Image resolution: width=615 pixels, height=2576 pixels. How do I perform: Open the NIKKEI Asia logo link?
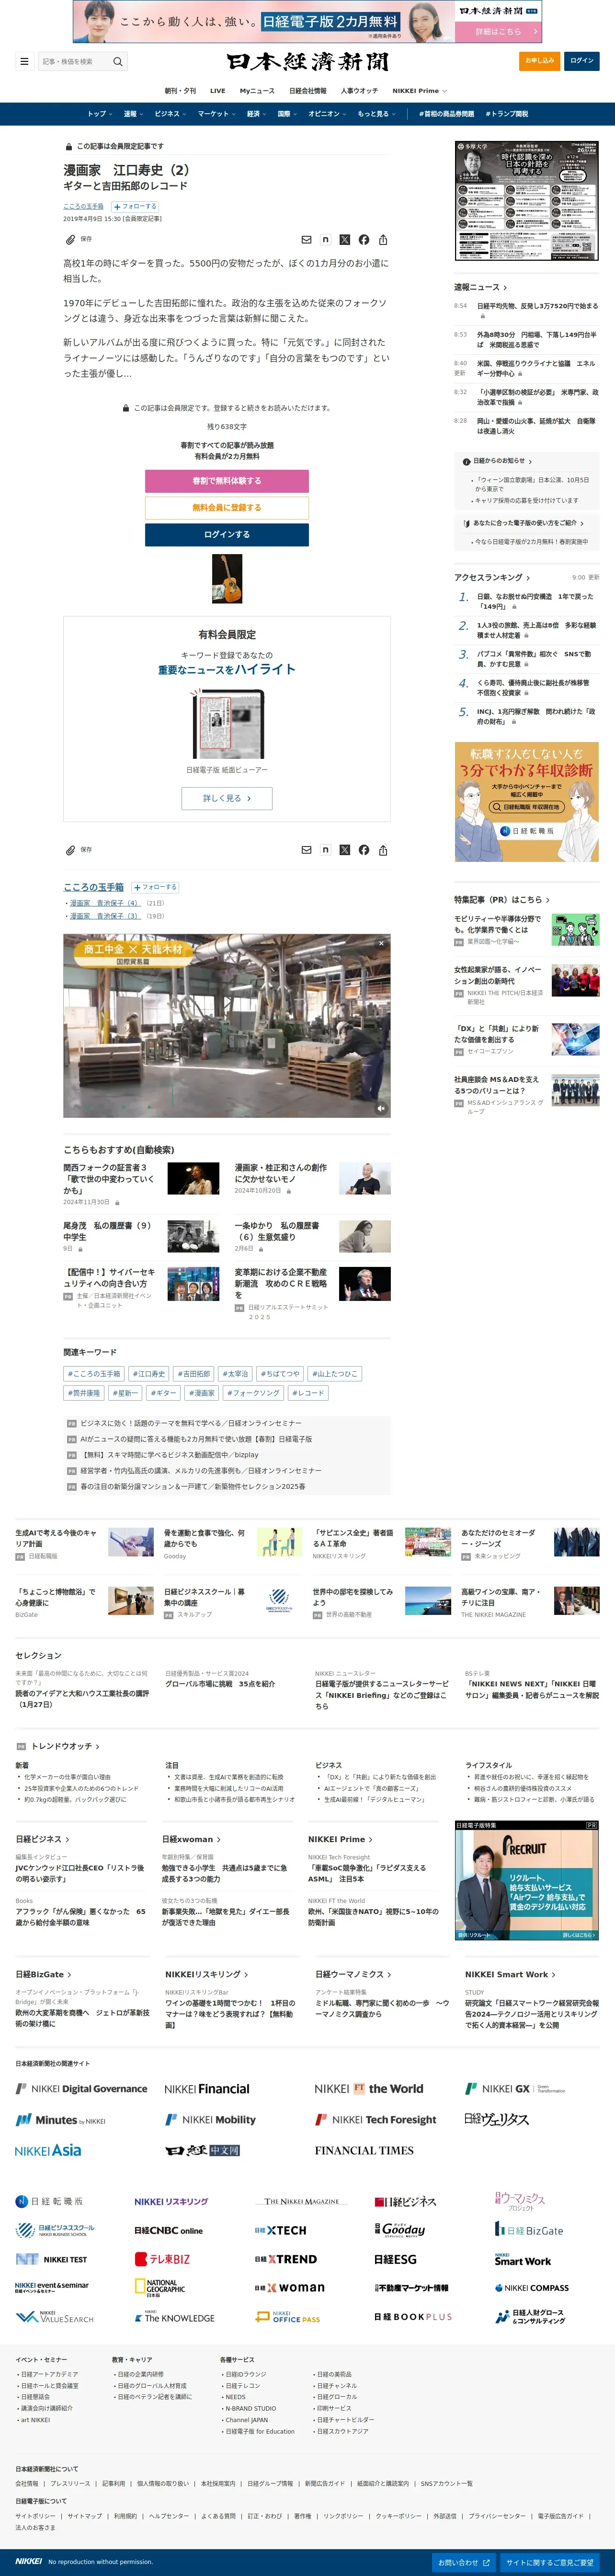[48, 2150]
